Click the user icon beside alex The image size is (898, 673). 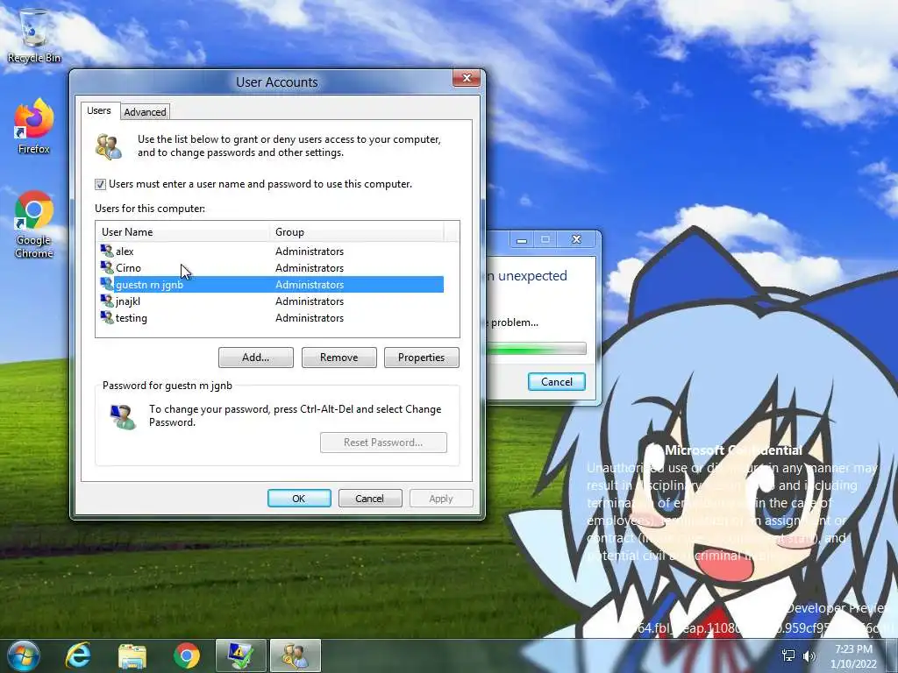107,251
